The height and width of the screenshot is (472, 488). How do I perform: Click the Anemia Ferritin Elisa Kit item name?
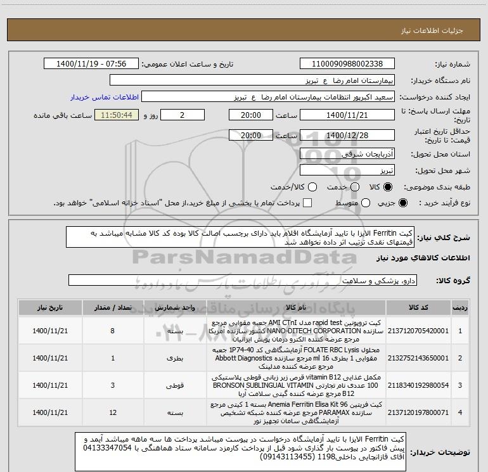[296, 412]
